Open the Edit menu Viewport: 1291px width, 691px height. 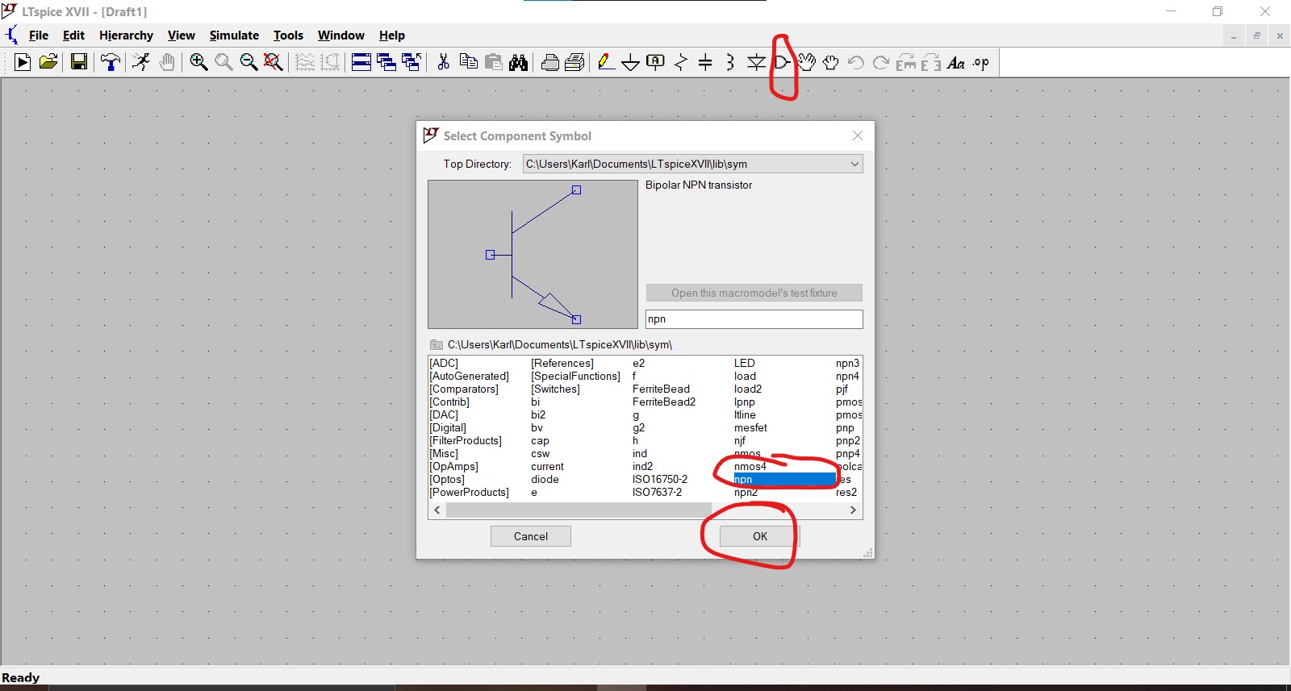pyautogui.click(x=73, y=35)
